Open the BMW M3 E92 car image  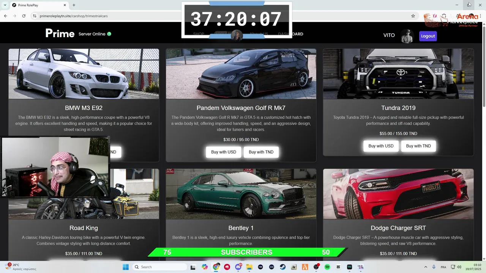[84, 74]
